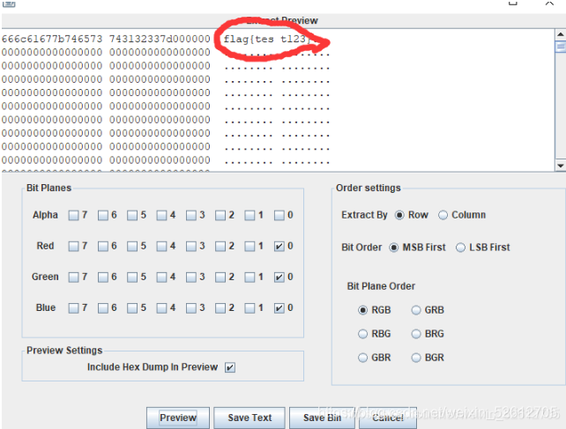Select BGR bit plane order
The image size is (566, 429).
(x=416, y=358)
